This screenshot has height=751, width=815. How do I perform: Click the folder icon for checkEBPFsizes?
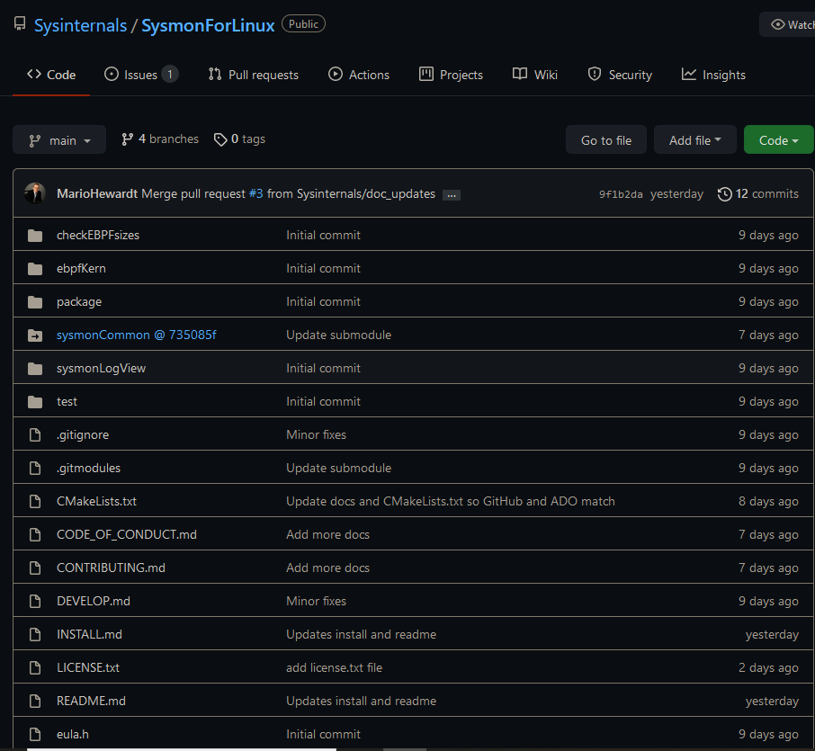[x=35, y=236]
